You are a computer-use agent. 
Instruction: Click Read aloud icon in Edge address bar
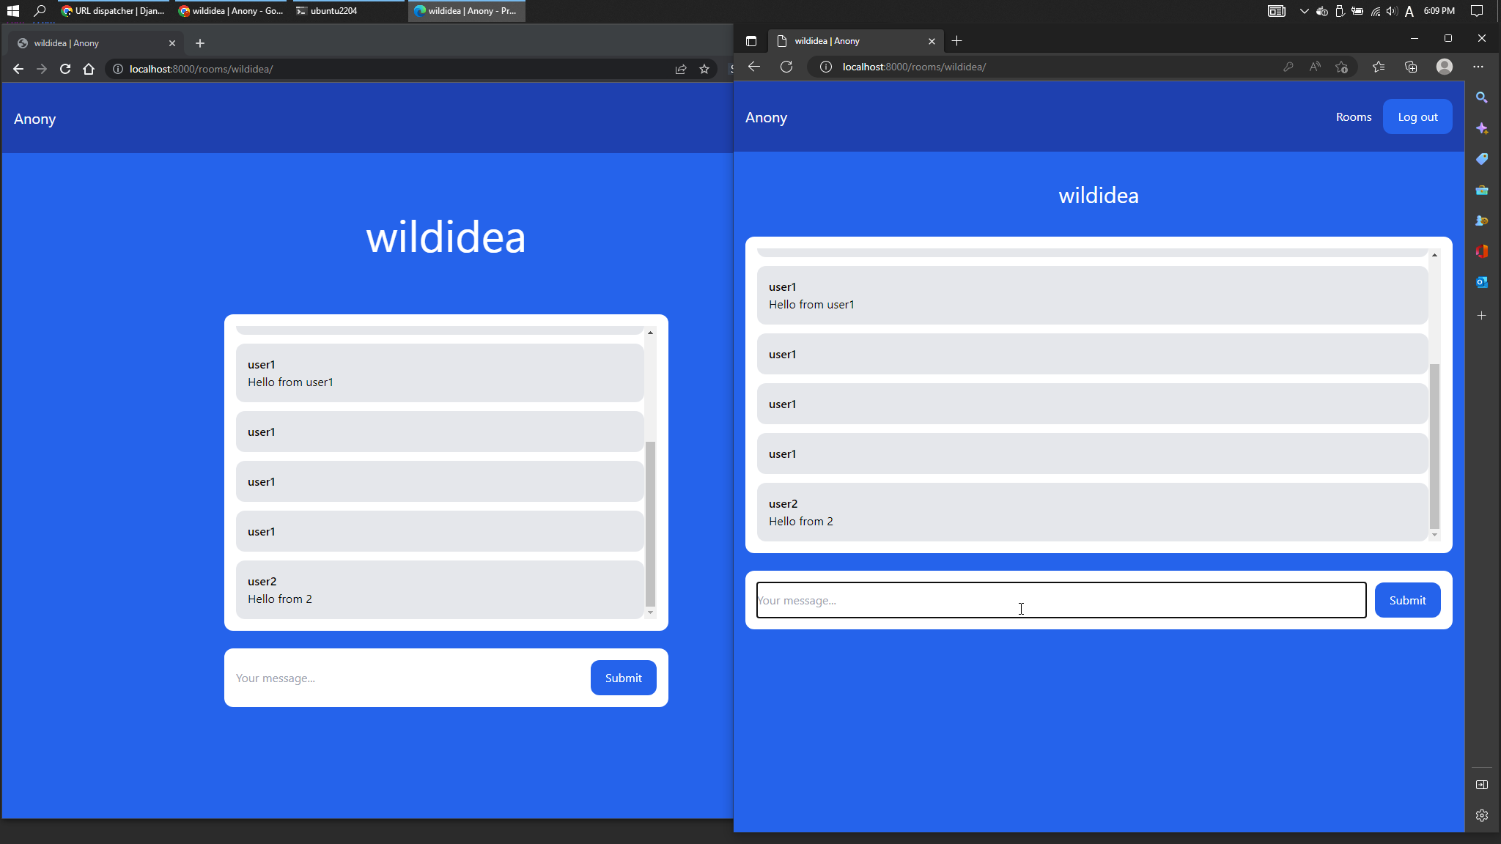(x=1315, y=67)
